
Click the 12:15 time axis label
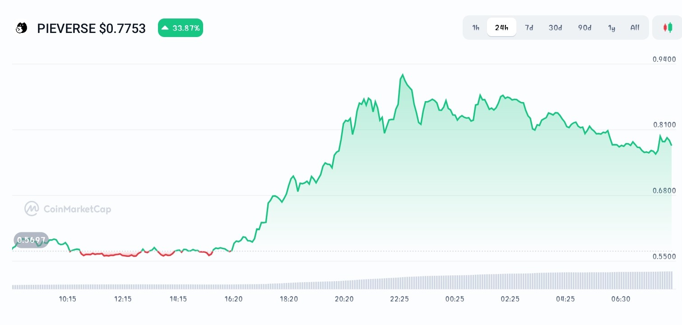pos(123,299)
